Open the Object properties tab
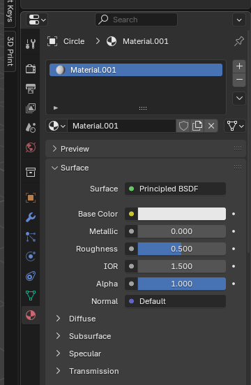This screenshot has height=385, width=251. [x=31, y=198]
